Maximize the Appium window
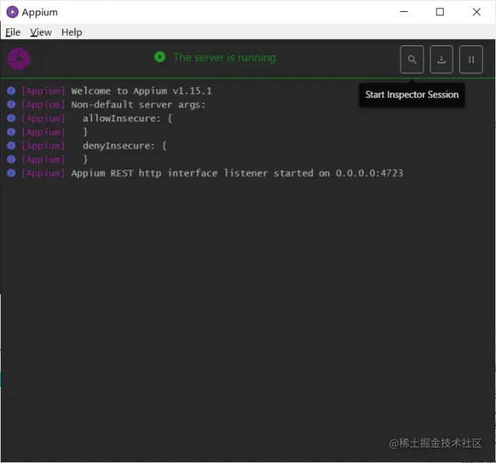The height and width of the screenshot is (463, 496). [440, 12]
